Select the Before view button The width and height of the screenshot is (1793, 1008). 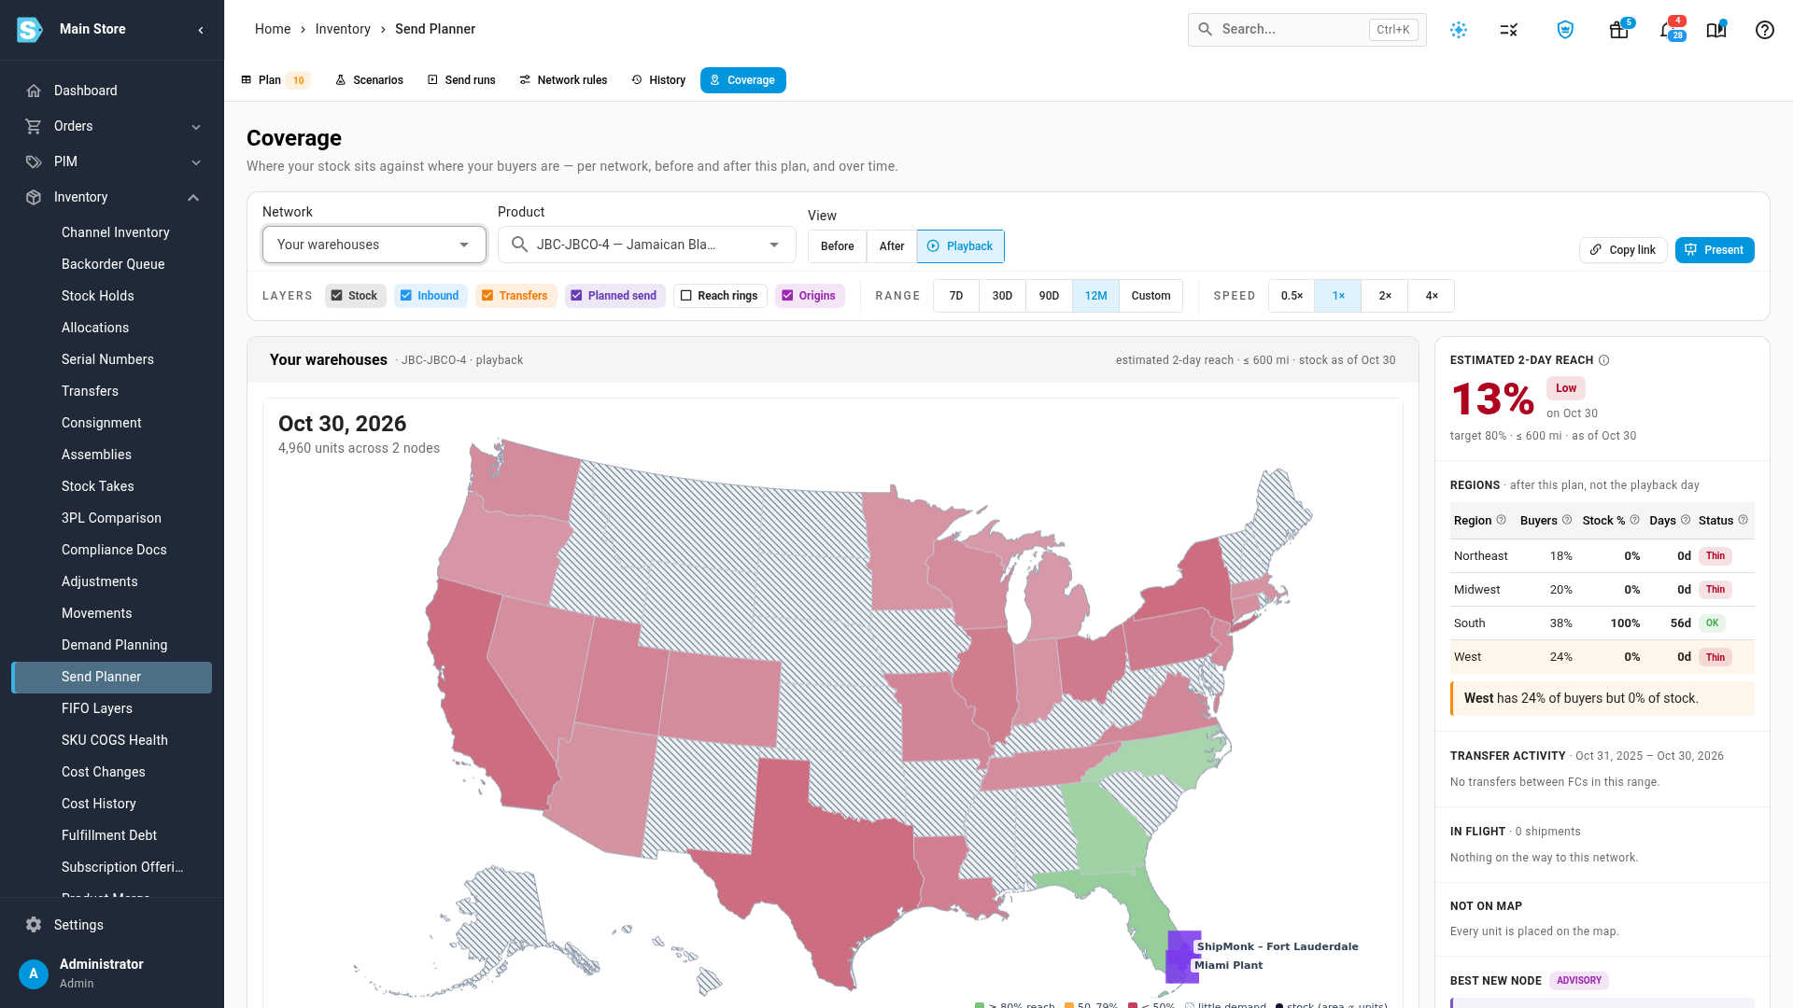coord(838,246)
